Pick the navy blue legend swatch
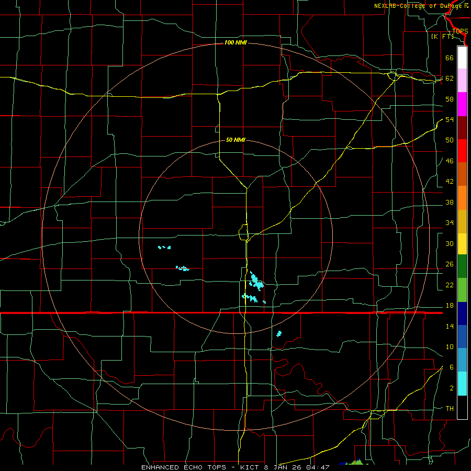Screen dimensions: 471x471 coord(462,313)
